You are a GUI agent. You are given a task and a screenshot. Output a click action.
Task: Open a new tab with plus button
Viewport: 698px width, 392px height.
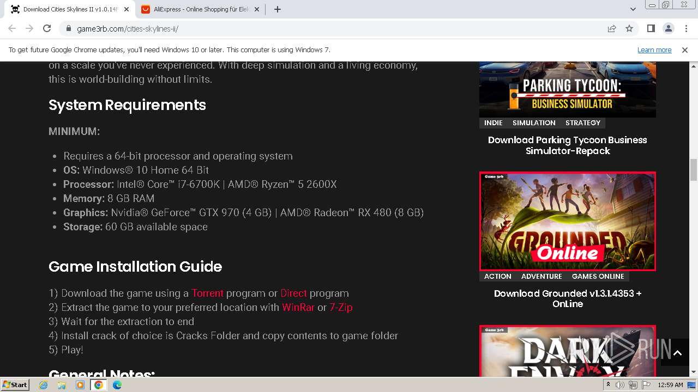(278, 9)
